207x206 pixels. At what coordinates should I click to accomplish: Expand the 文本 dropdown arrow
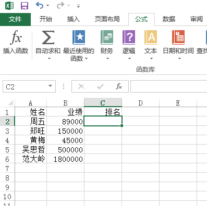[152, 59]
